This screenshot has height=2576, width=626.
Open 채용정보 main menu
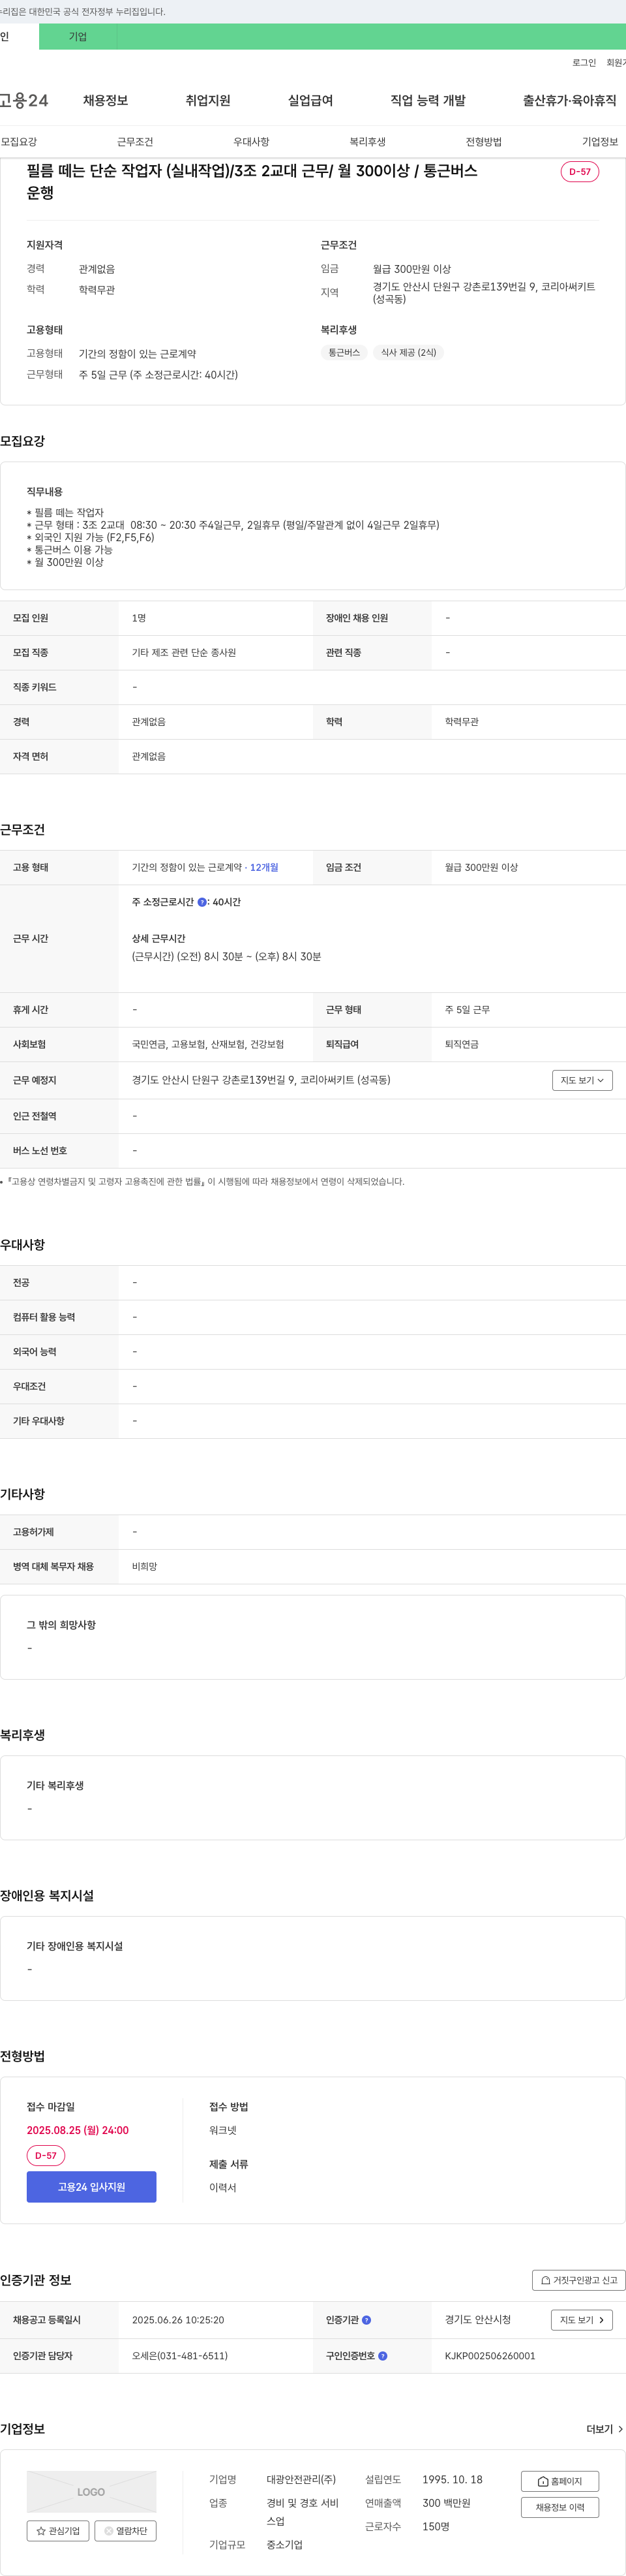click(105, 100)
